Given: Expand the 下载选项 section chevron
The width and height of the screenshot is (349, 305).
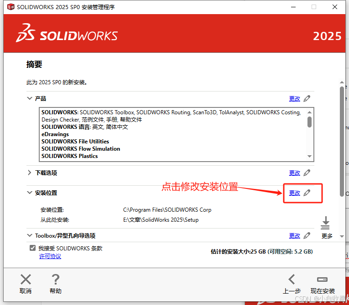Looking at the screenshot, I should pyautogui.click(x=29, y=173).
